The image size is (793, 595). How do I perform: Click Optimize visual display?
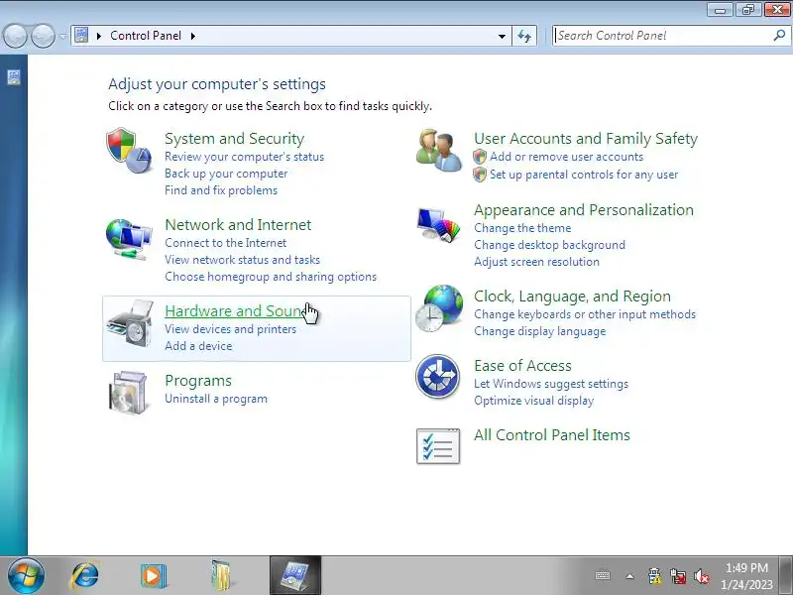click(533, 401)
